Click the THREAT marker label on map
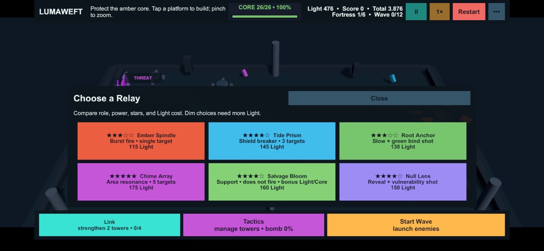This screenshot has width=544, height=251. [x=143, y=78]
